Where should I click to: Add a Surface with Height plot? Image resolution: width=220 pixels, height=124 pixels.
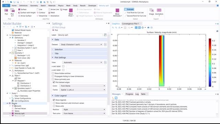point(27,13)
